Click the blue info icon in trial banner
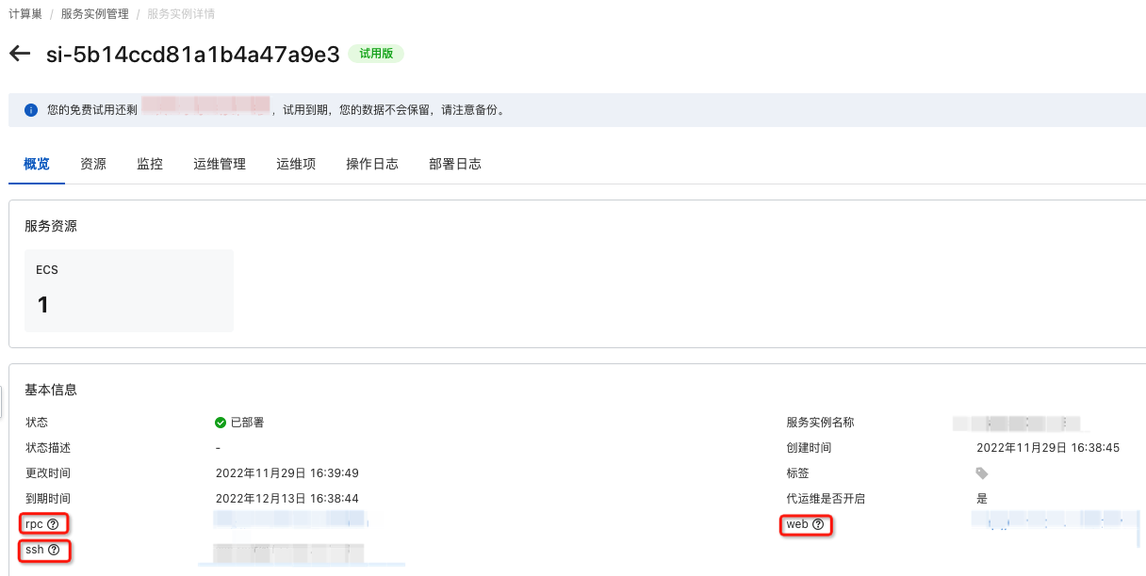The width and height of the screenshot is (1146, 576). (x=31, y=110)
